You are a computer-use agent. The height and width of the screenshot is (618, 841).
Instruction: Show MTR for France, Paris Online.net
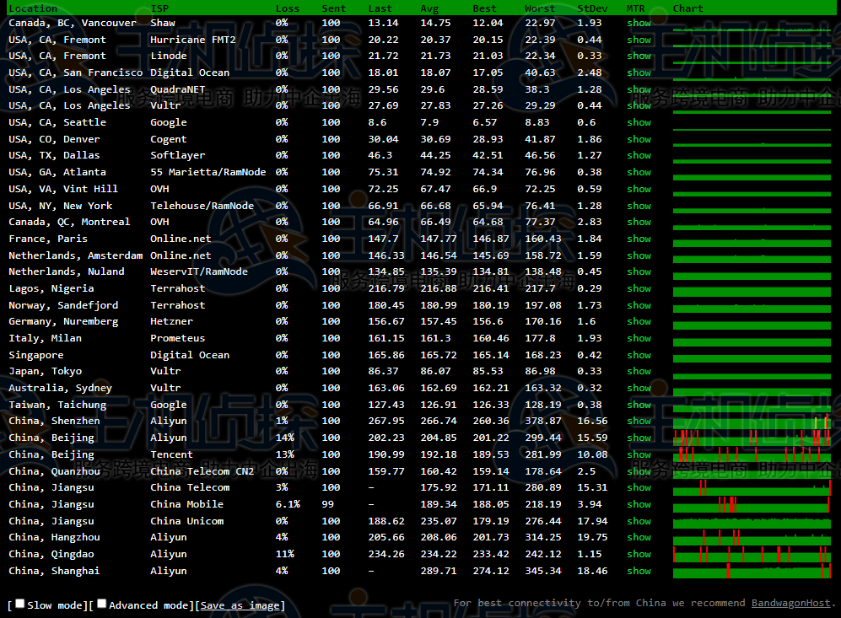click(x=639, y=239)
